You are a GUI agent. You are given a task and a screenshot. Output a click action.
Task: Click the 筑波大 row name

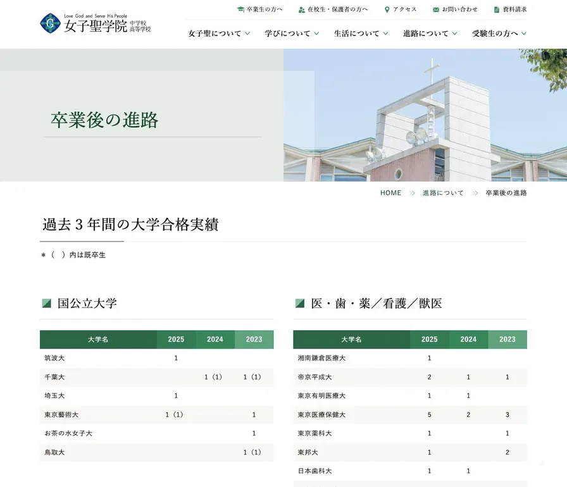[x=54, y=358]
